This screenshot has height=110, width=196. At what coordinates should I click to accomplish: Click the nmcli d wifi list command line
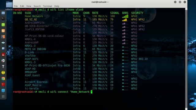[61, 9]
